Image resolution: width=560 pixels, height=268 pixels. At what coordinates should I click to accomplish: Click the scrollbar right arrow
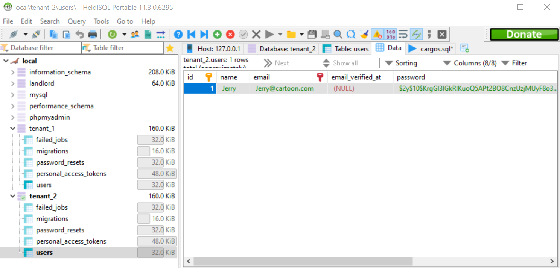(552, 261)
